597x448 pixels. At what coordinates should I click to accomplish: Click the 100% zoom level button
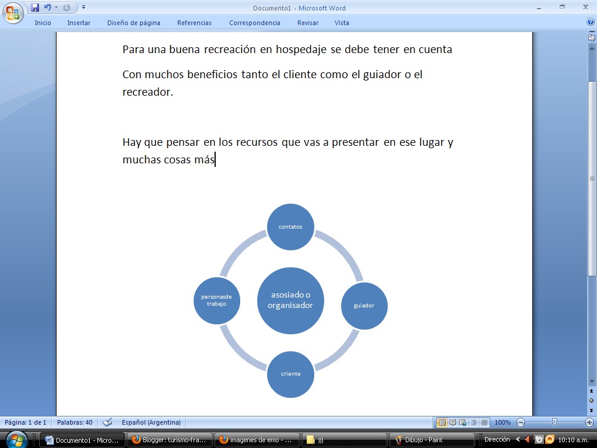(503, 422)
